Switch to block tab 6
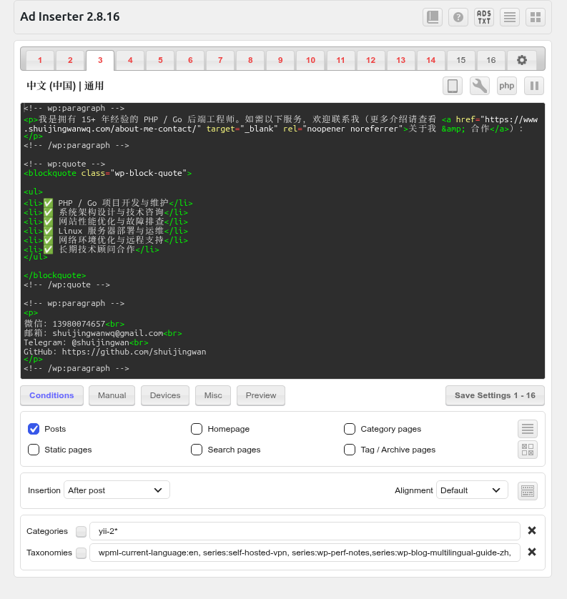 (190, 60)
